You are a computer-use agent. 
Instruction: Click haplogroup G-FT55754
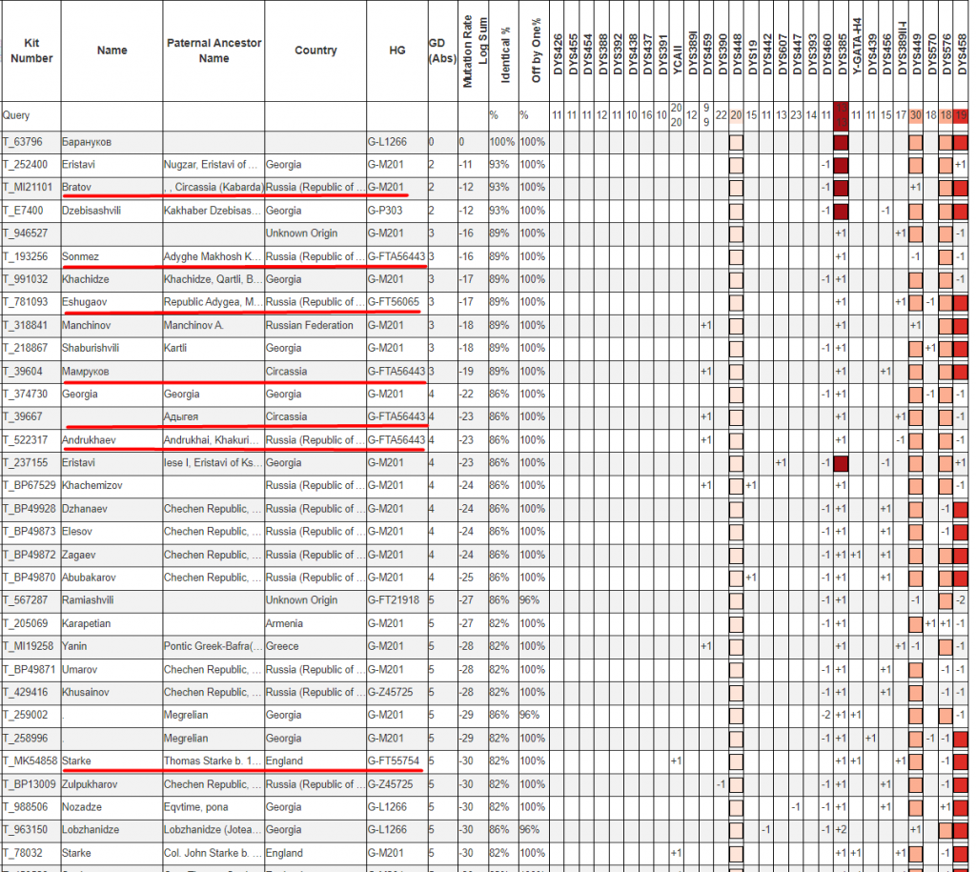[396, 761]
